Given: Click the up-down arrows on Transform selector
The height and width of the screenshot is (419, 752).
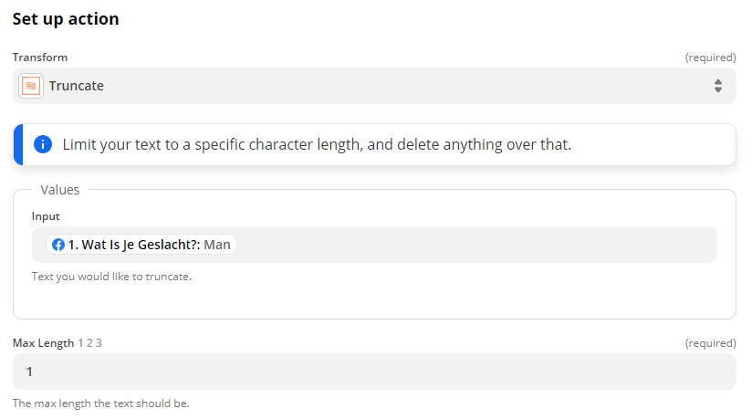Looking at the screenshot, I should coord(718,86).
